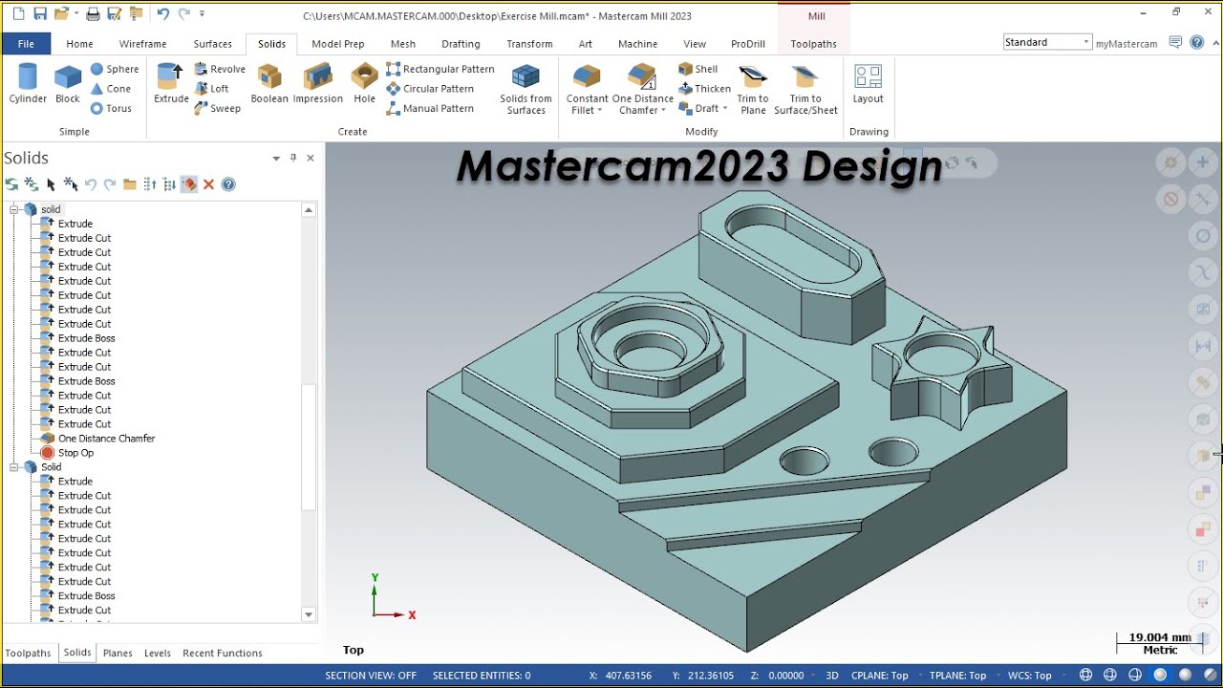Use the Thicken tool
The image size is (1223, 688).
pyautogui.click(x=705, y=89)
